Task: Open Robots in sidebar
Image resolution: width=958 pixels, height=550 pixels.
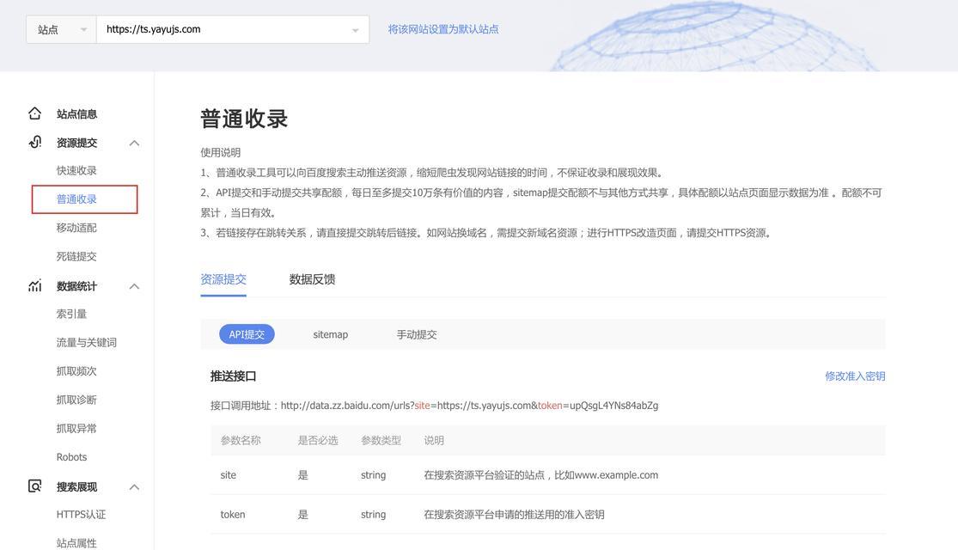Action: click(71, 457)
